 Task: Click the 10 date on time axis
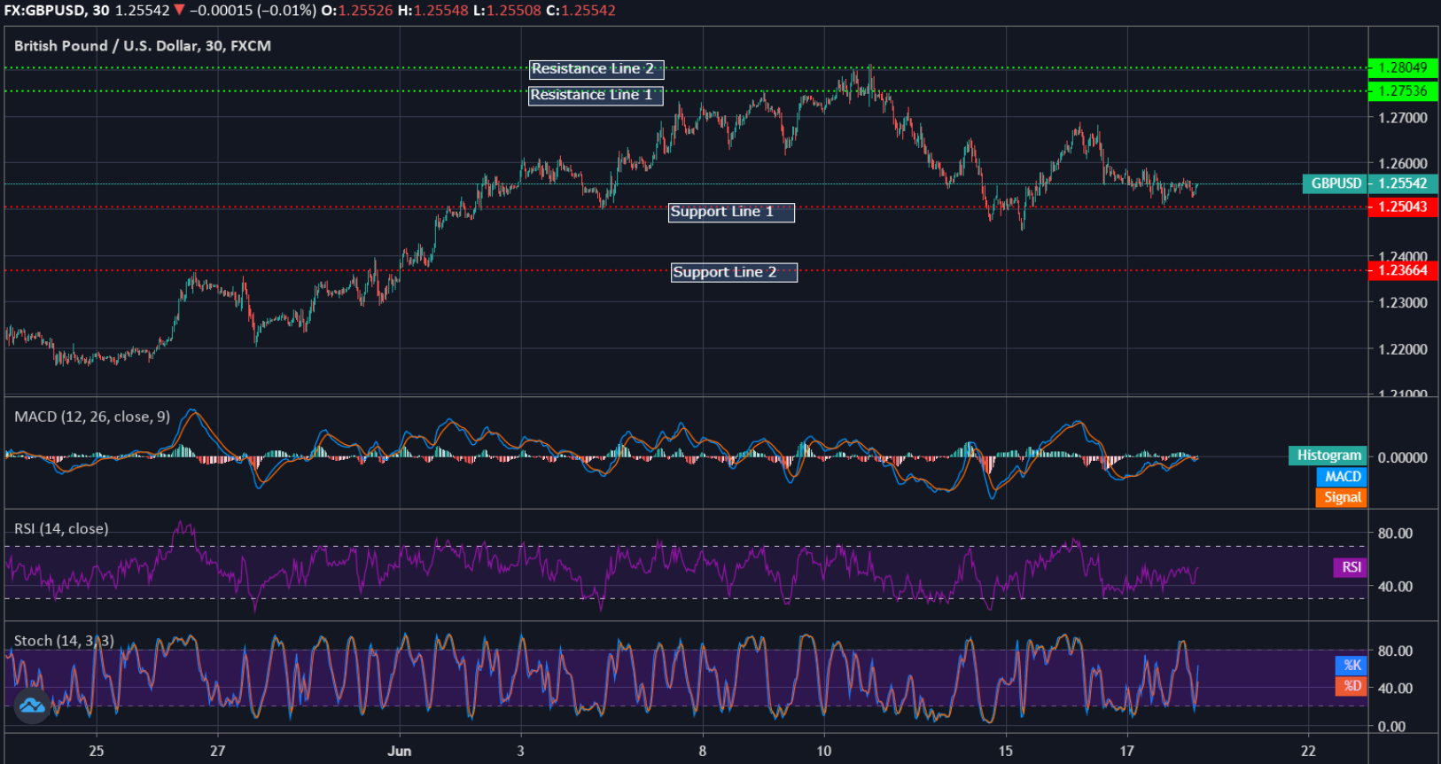[x=824, y=751]
